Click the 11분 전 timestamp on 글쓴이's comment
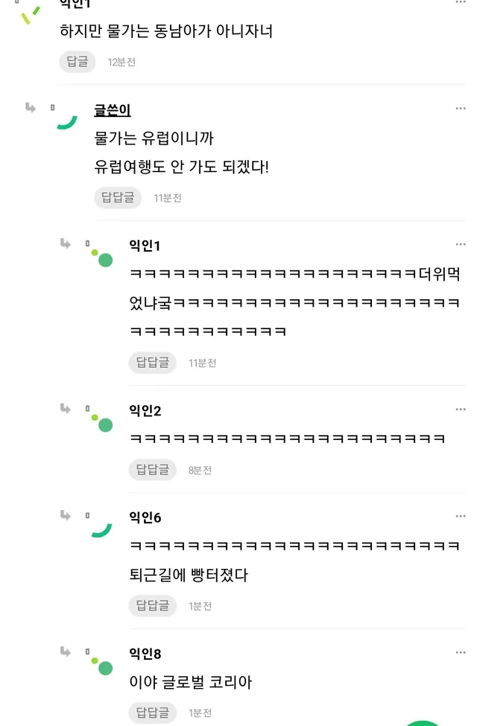Viewport: 477px width, 726px height. (x=168, y=198)
